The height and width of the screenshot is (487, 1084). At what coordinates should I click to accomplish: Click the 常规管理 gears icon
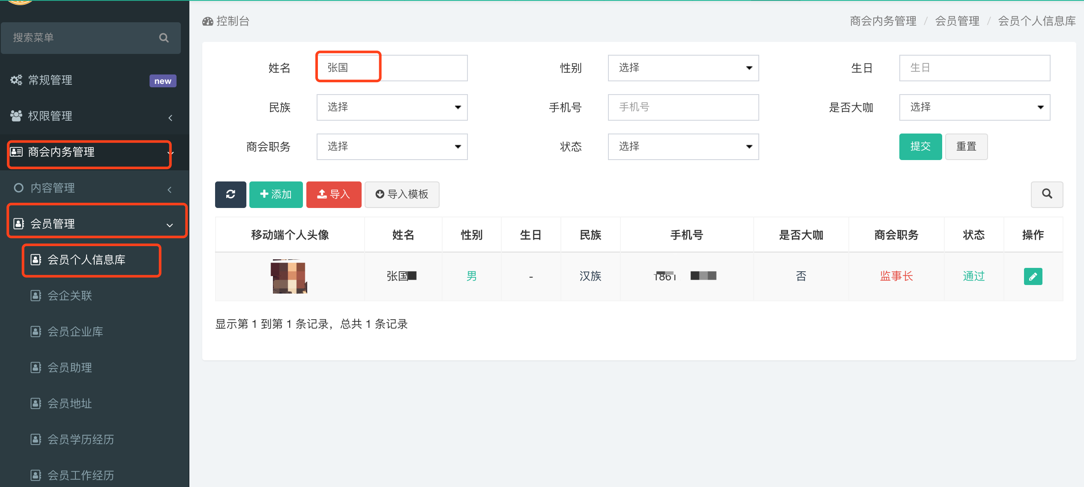point(16,80)
